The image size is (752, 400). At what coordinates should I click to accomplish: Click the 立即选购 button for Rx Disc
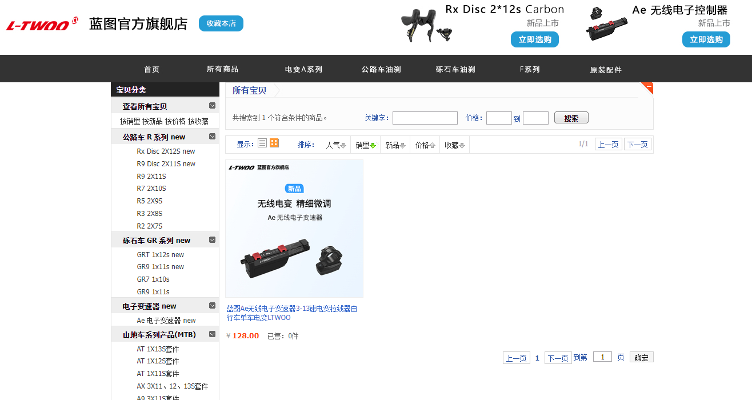534,39
